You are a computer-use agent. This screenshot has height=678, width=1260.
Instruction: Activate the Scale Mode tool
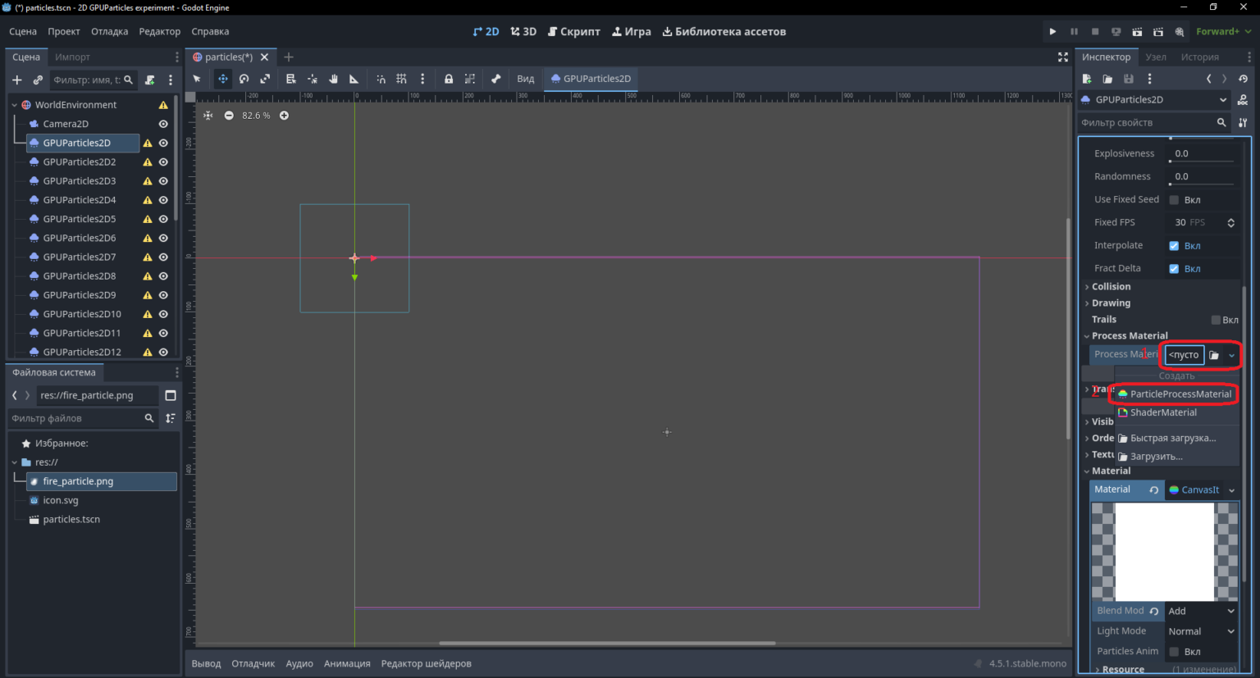click(265, 79)
